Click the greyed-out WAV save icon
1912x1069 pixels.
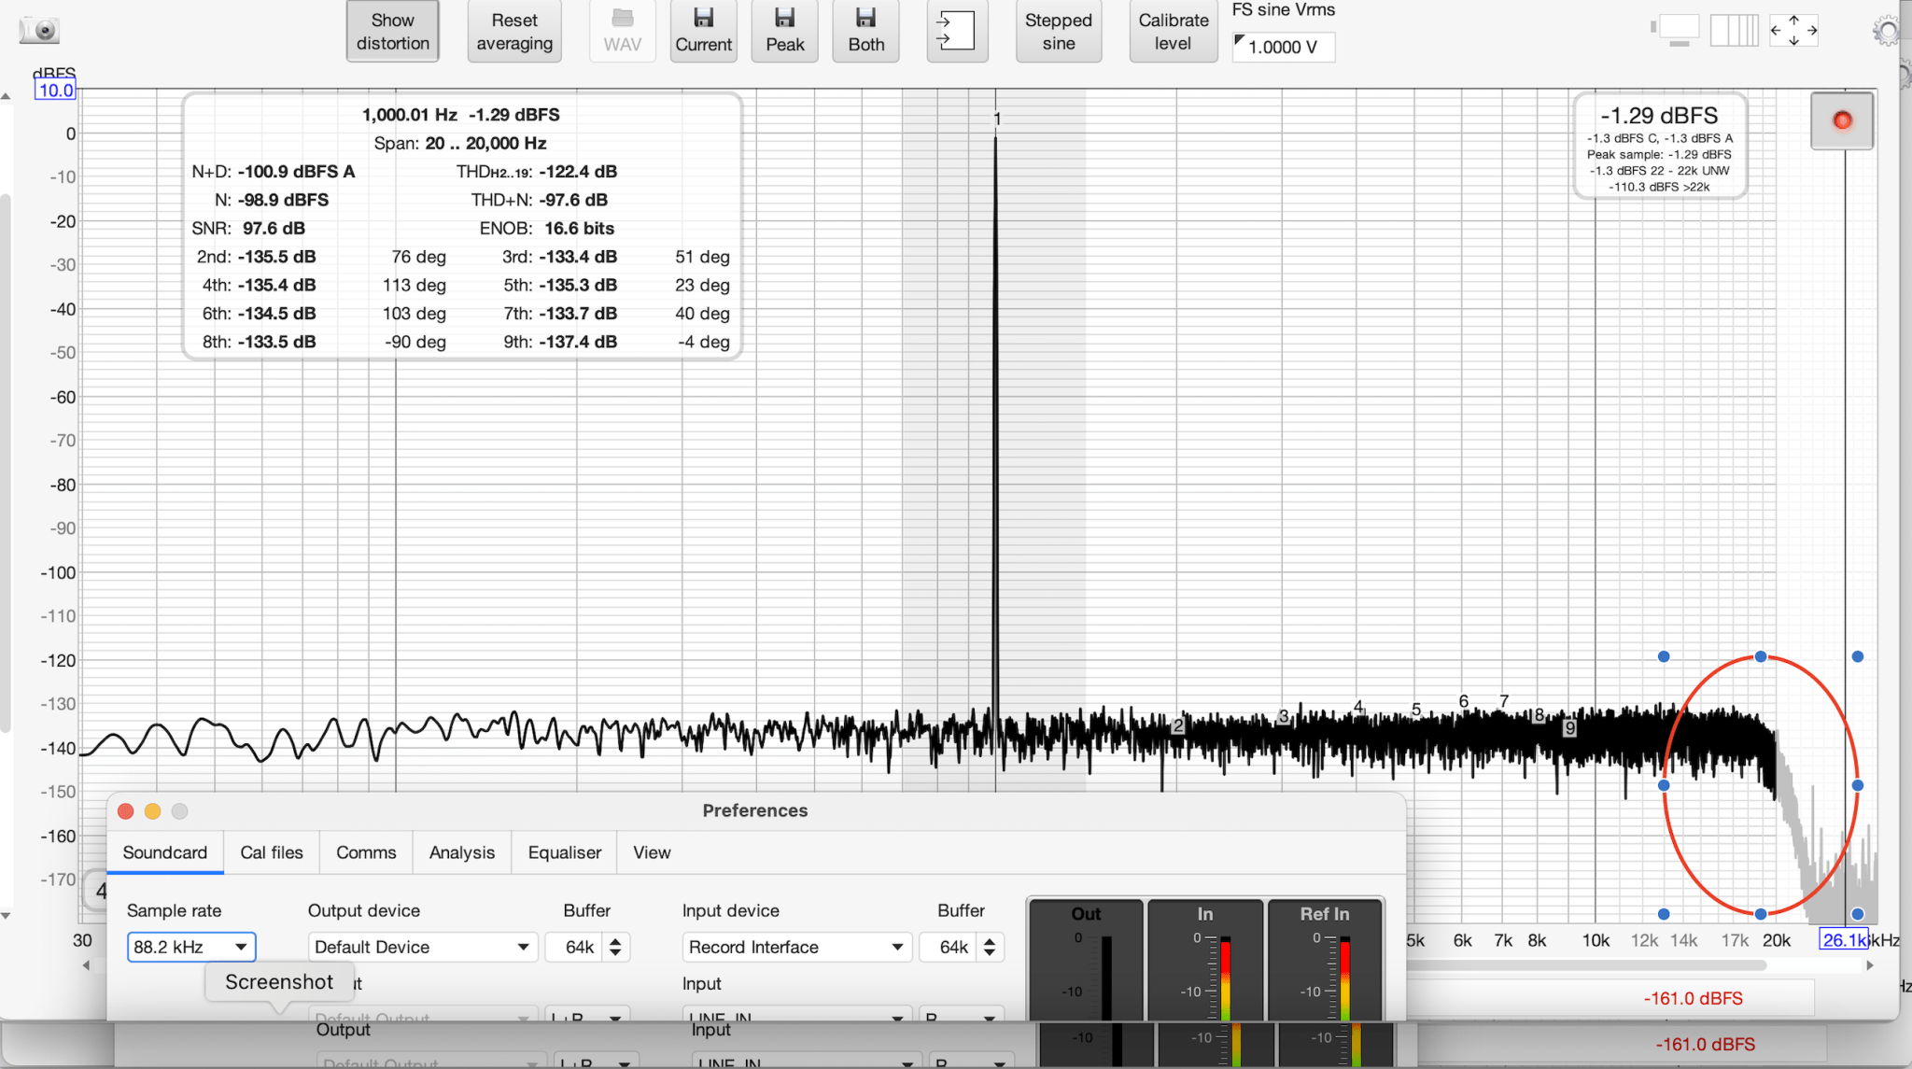click(x=622, y=31)
